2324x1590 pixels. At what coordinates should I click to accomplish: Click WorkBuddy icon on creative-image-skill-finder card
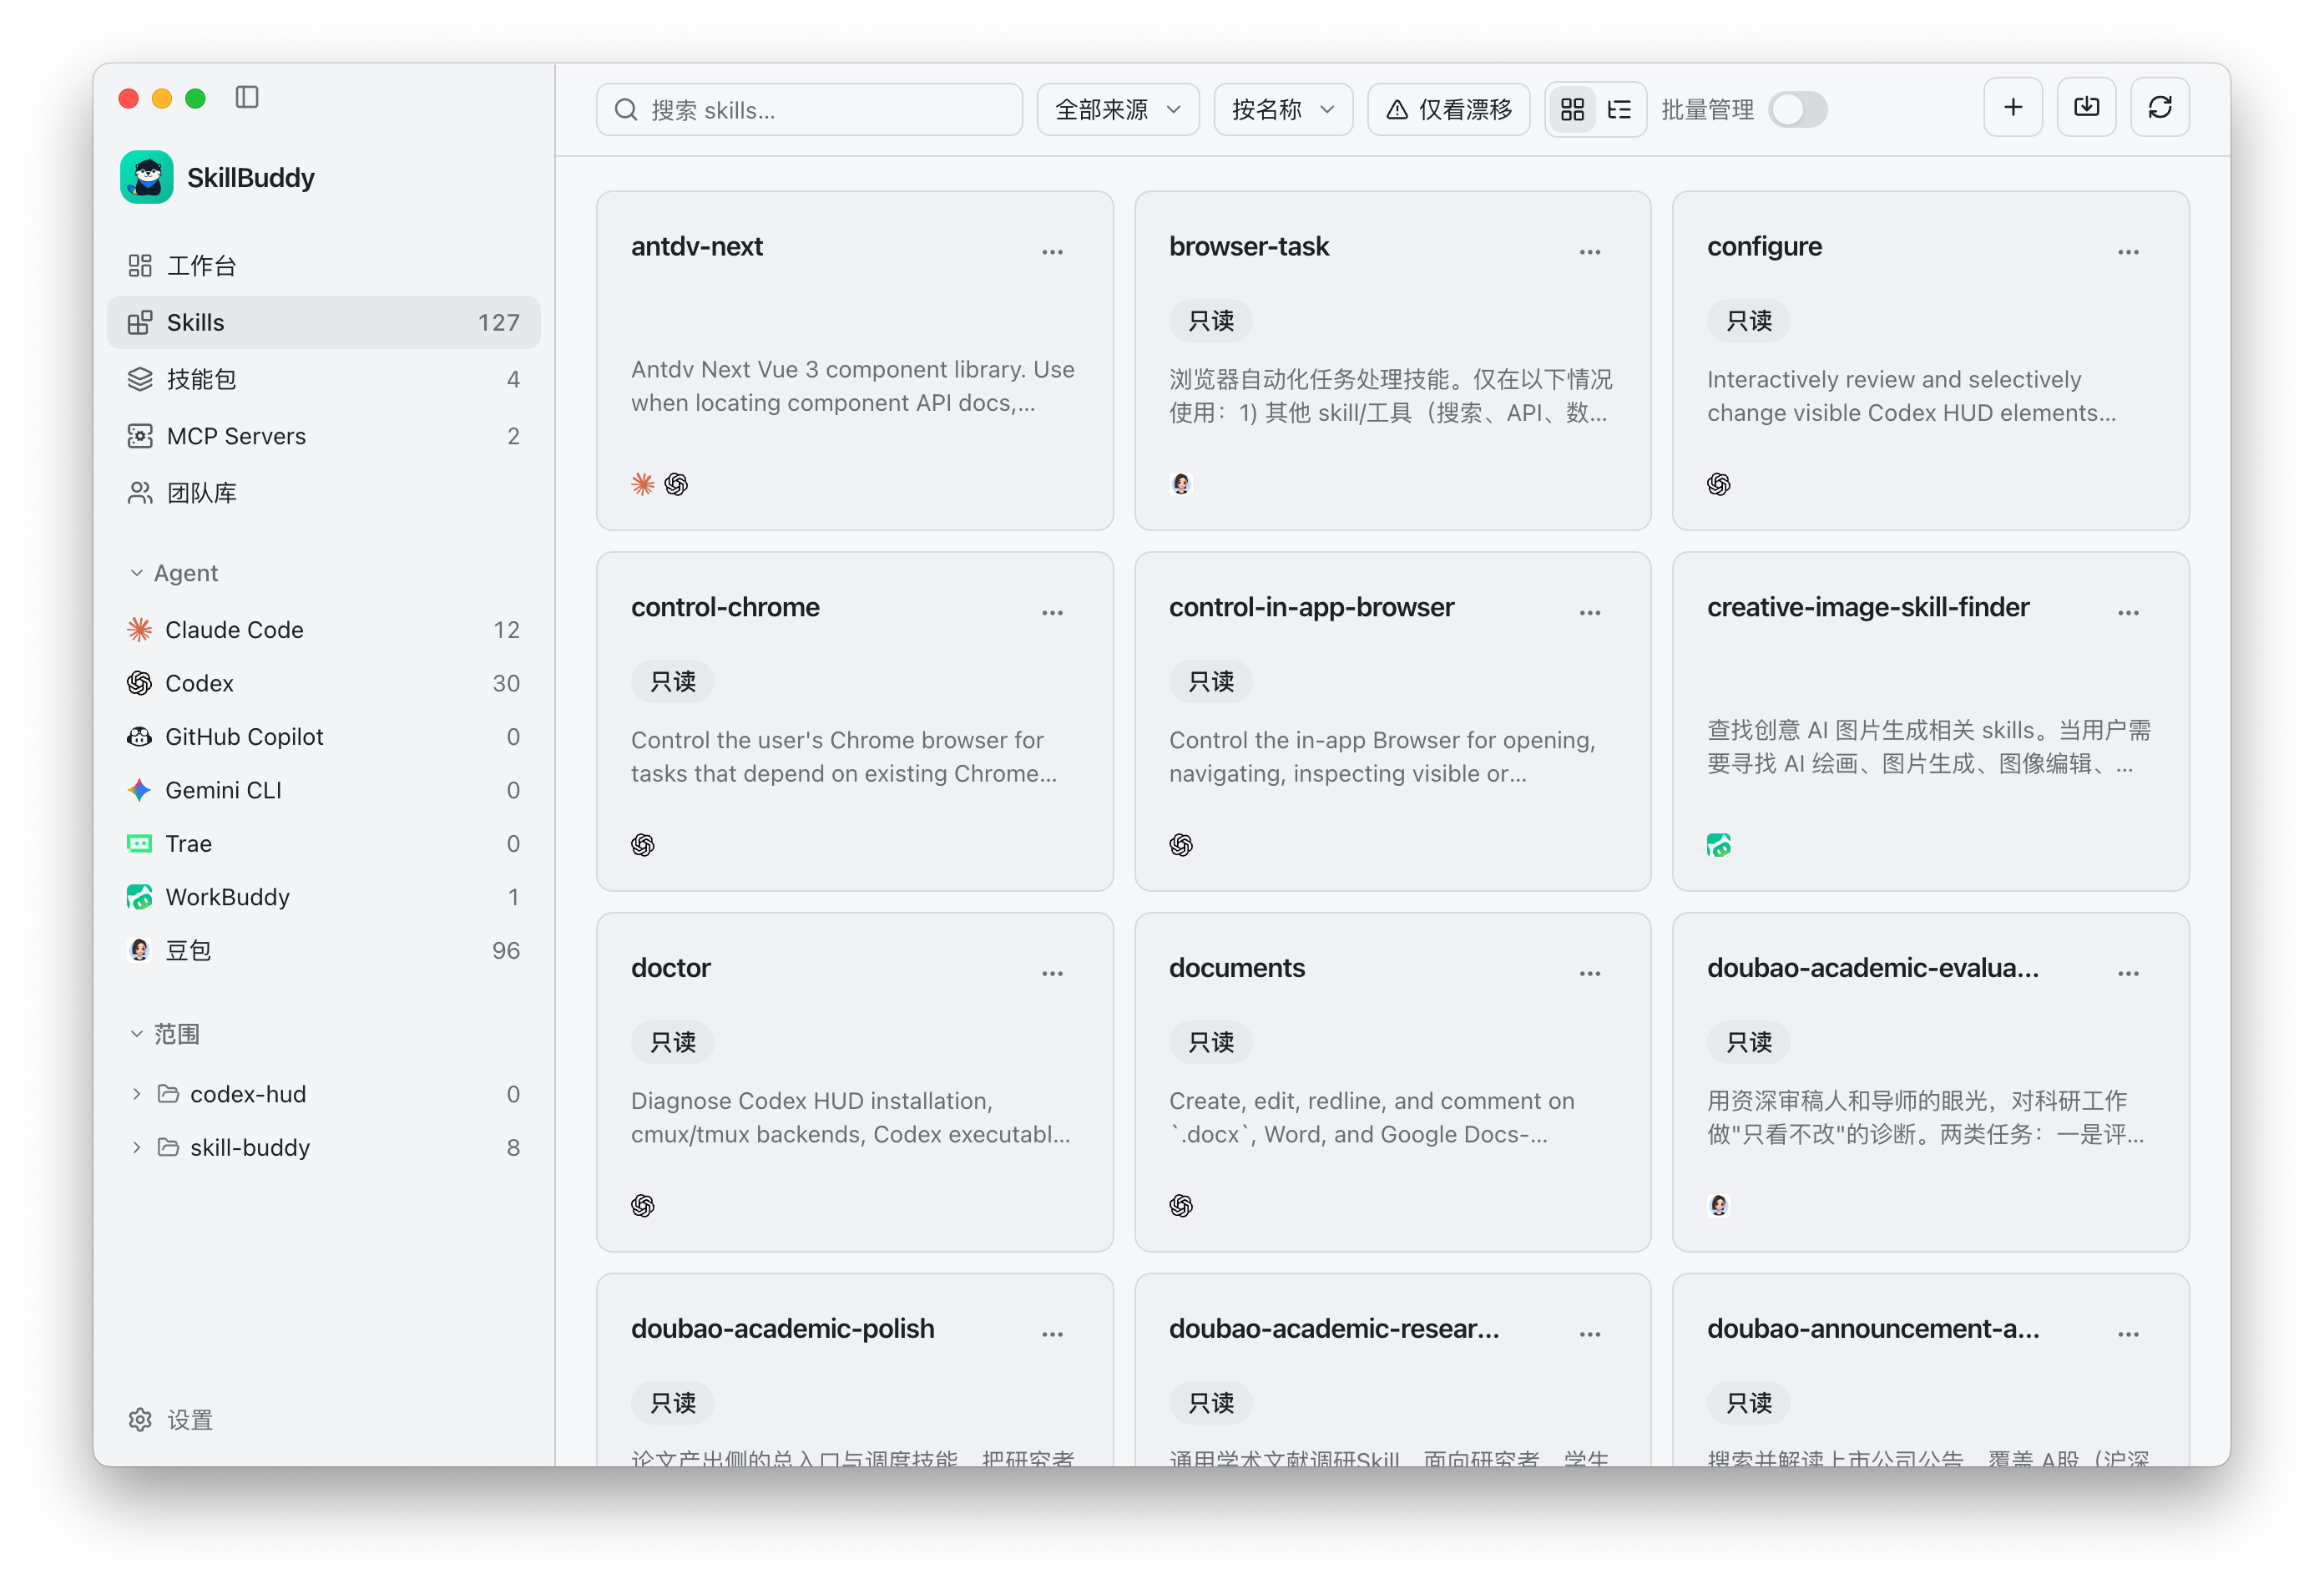tap(1719, 846)
